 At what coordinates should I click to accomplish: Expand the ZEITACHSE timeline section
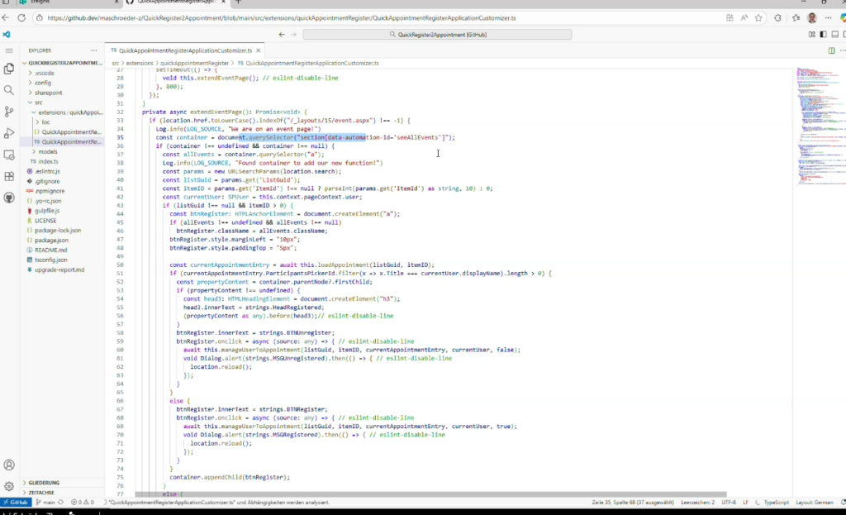(41, 493)
